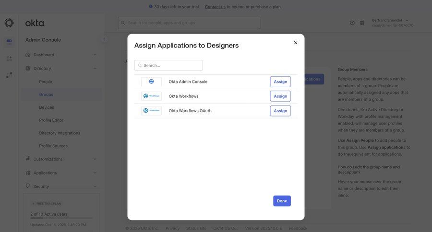Open the Status site footer link
The width and height of the screenshot is (432, 232).
[x=196, y=229]
